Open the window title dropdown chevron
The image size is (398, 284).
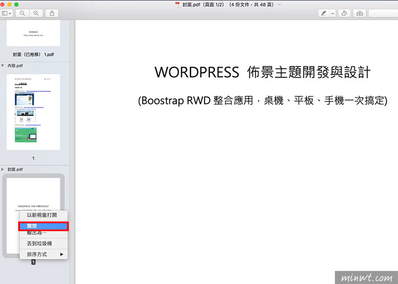tap(280, 5)
